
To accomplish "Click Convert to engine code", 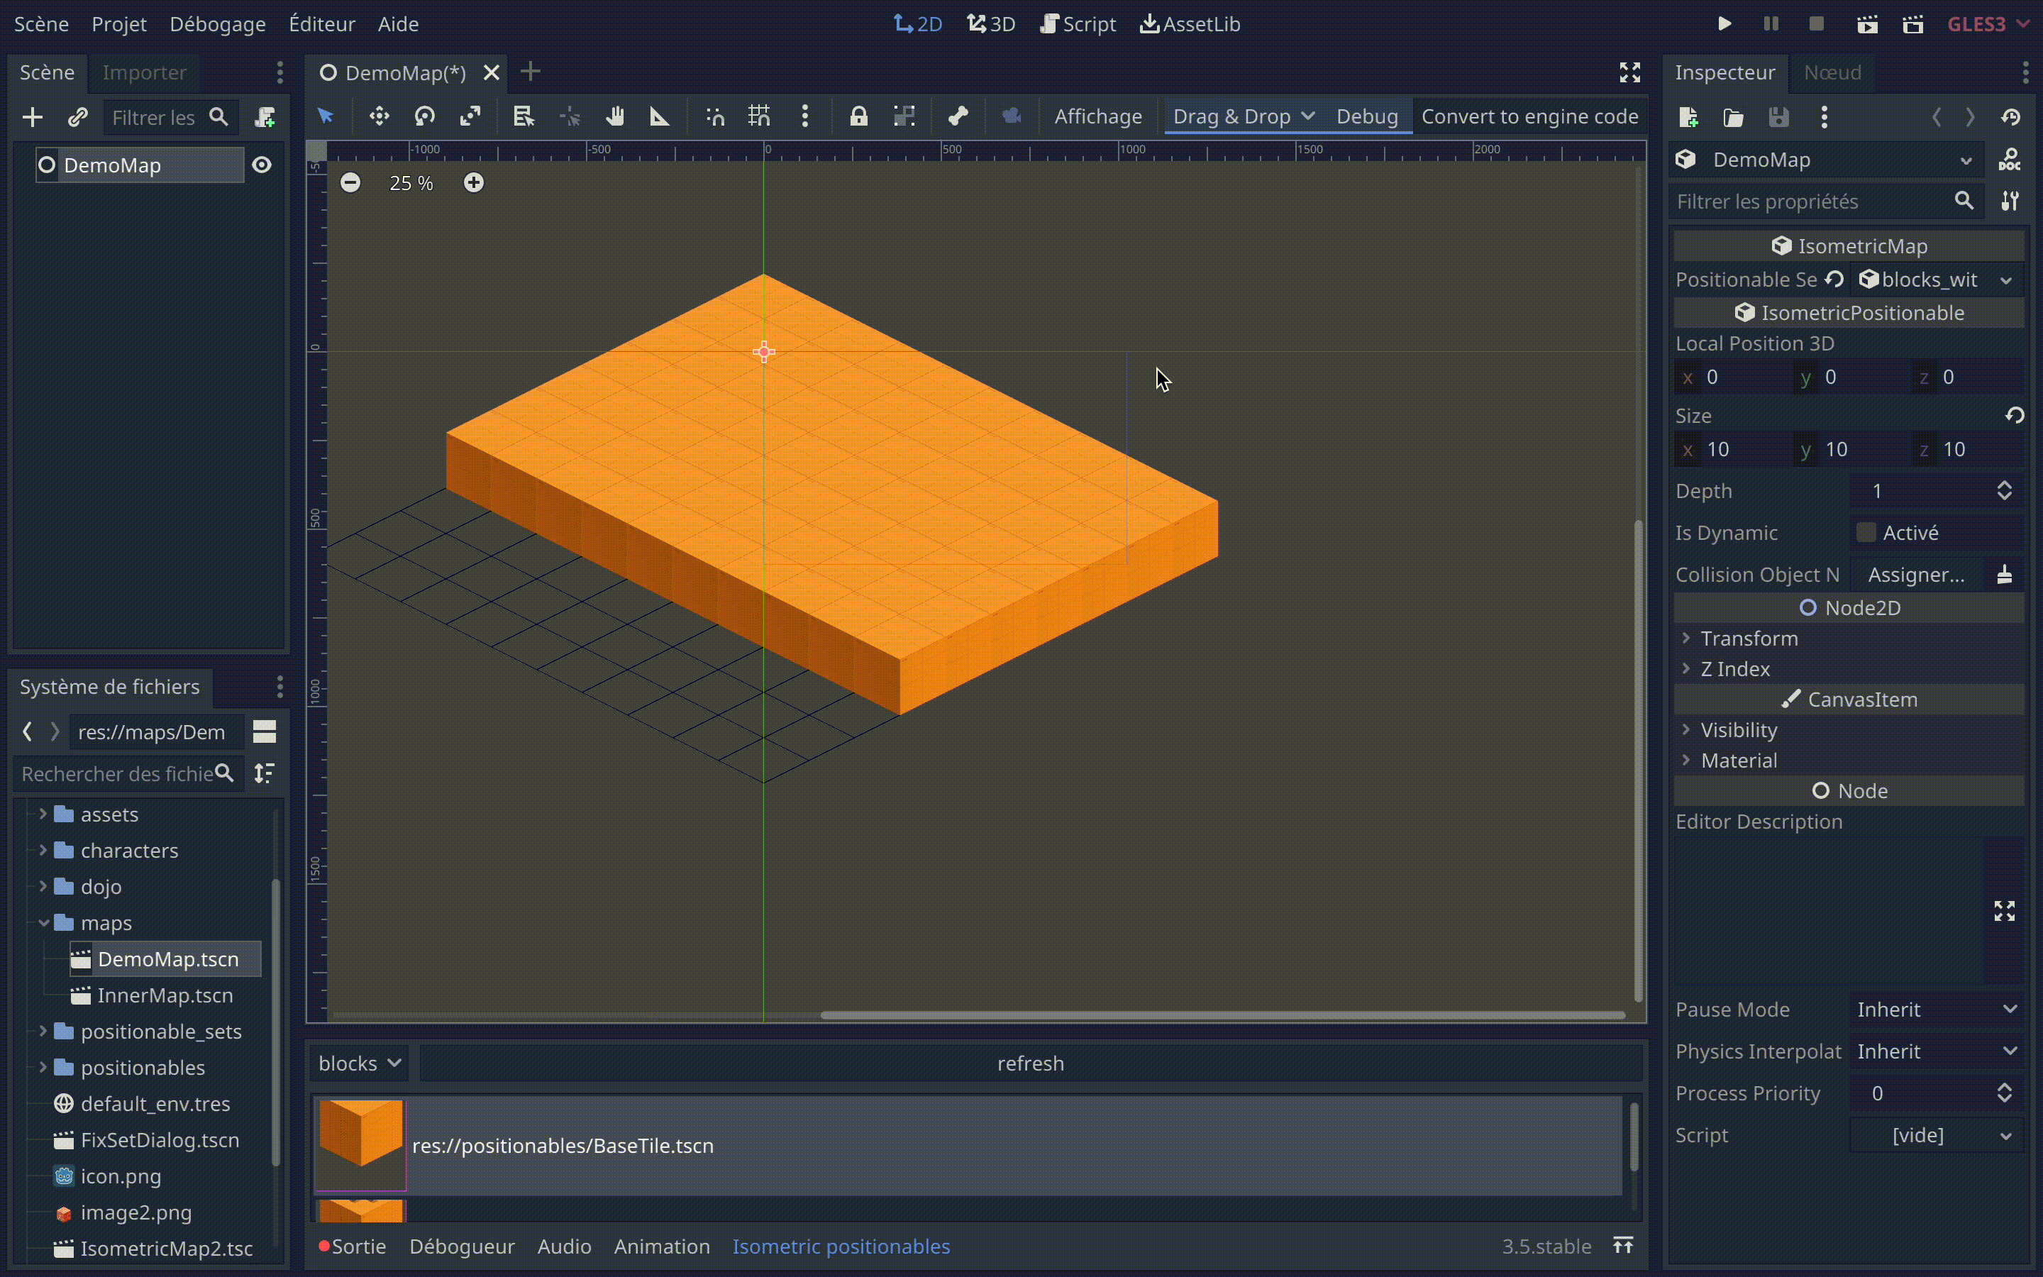I will (1529, 116).
